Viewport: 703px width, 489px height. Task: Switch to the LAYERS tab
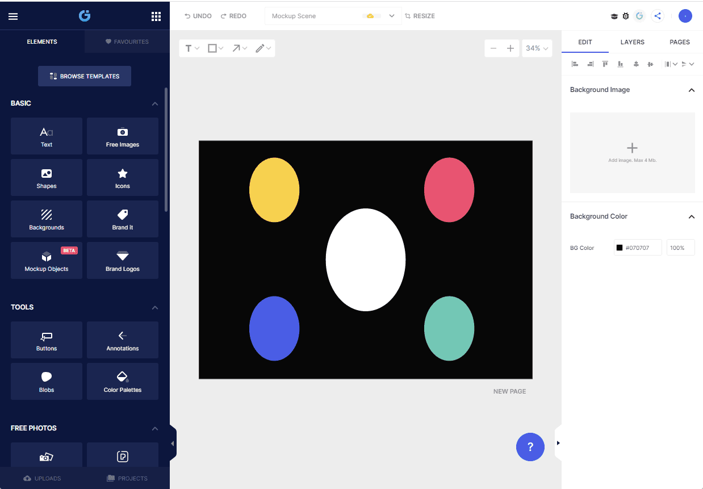(632, 42)
